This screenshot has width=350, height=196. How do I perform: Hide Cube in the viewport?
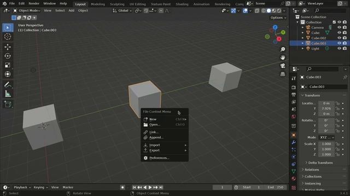click(339, 33)
